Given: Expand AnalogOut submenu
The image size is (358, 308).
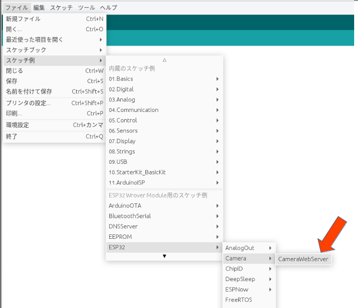Looking at the screenshot, I should point(249,248).
